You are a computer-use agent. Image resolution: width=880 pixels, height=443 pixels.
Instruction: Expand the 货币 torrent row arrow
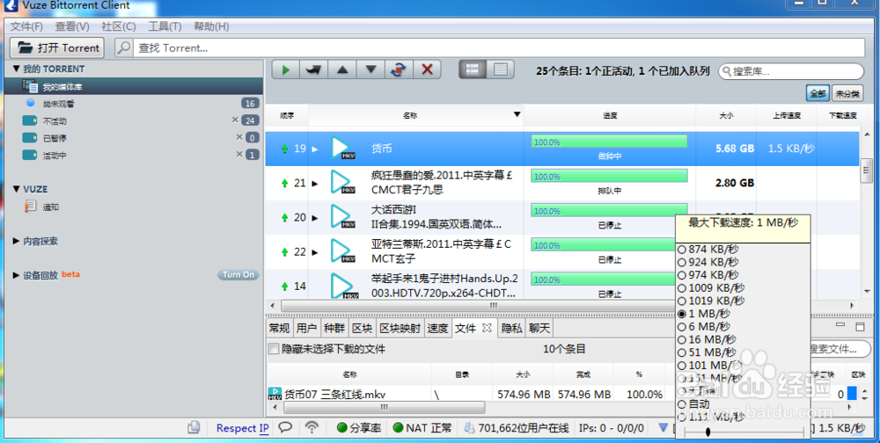pos(315,149)
